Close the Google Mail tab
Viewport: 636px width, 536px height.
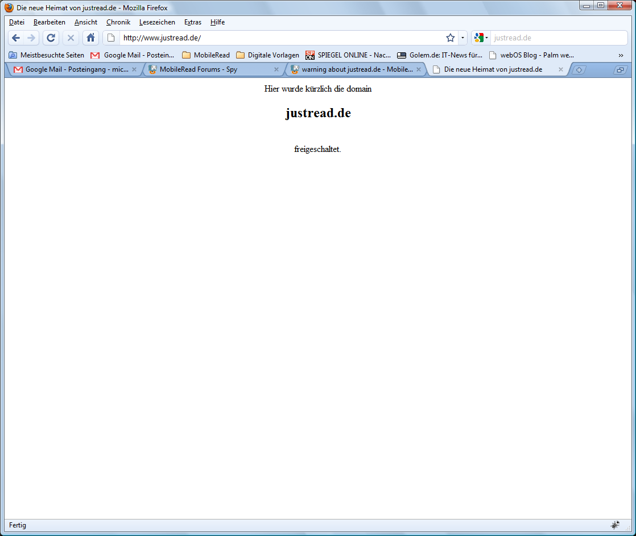click(x=134, y=69)
